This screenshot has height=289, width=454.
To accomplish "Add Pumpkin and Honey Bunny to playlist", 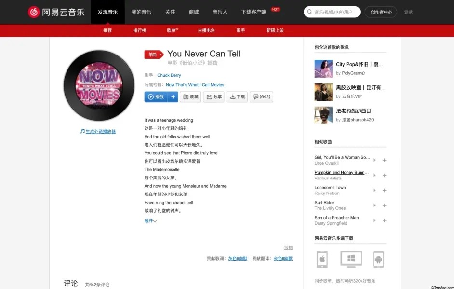I will tap(384, 175).
